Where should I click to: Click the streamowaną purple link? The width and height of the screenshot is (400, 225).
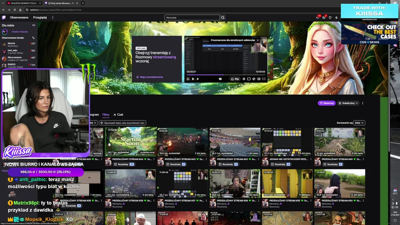point(164,57)
